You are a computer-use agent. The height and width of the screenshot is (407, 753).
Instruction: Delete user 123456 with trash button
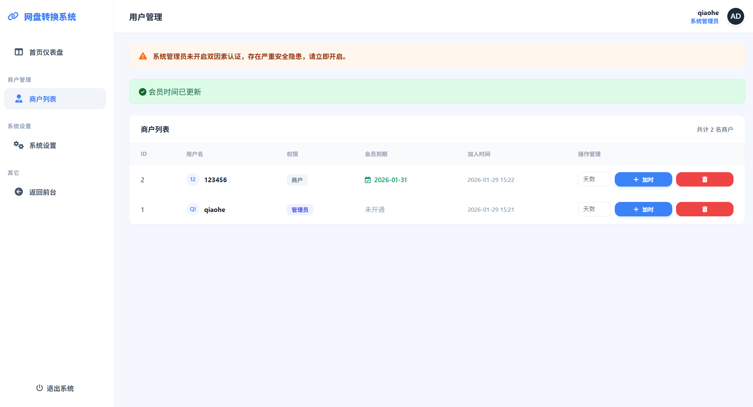704,179
